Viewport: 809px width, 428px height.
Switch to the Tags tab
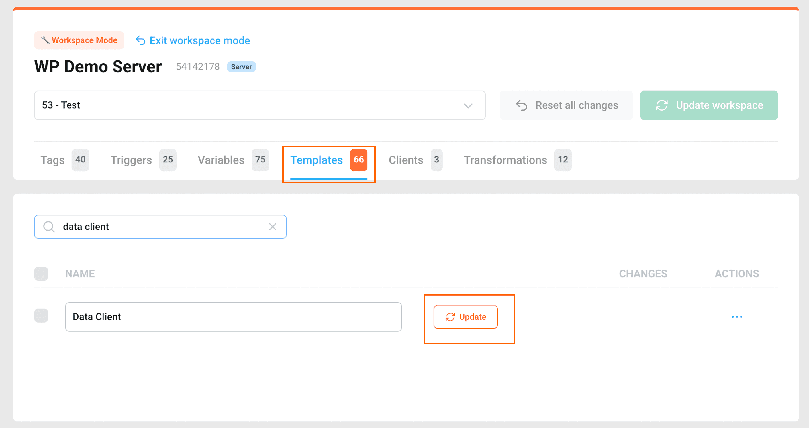52,160
